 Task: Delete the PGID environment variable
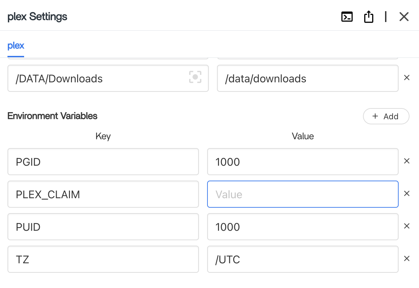tap(406, 161)
